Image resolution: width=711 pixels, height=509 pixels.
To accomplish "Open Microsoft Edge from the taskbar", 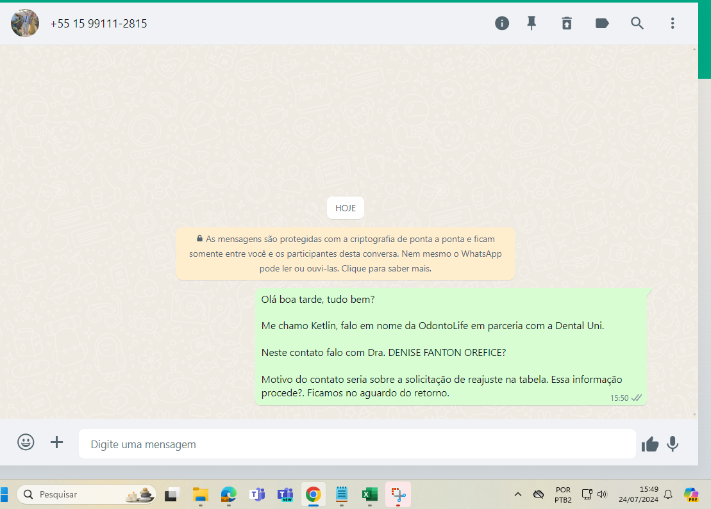I will pos(228,494).
